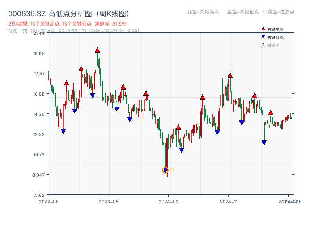Click the 蓝色-关键低点 header label
This screenshot has width=324, height=243.
point(243,12)
